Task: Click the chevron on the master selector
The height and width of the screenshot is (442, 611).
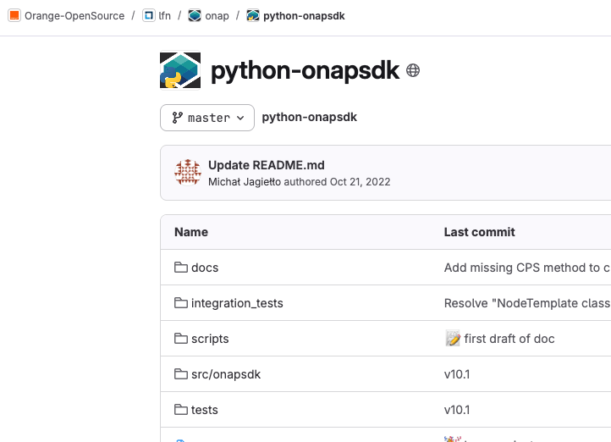Action: pos(240,118)
